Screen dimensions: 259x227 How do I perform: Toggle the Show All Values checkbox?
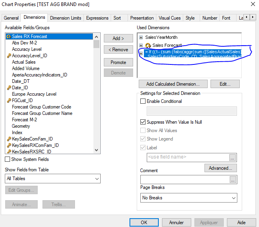(x=143, y=131)
